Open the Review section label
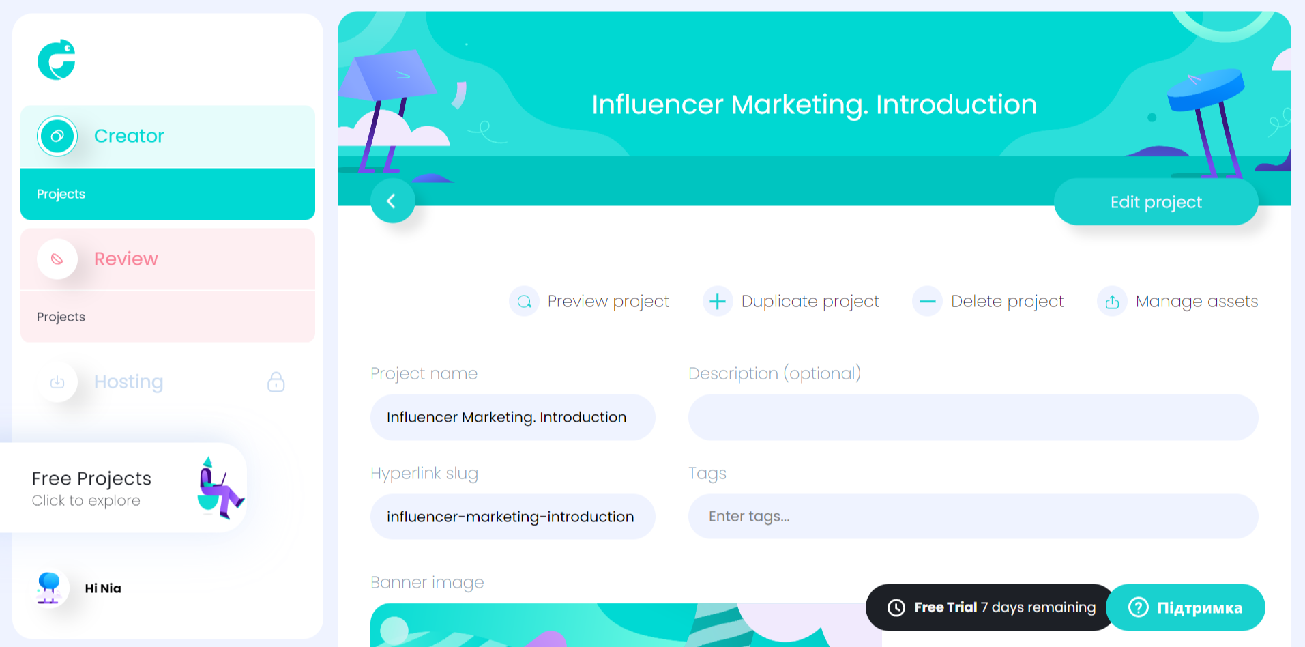 pos(126,259)
